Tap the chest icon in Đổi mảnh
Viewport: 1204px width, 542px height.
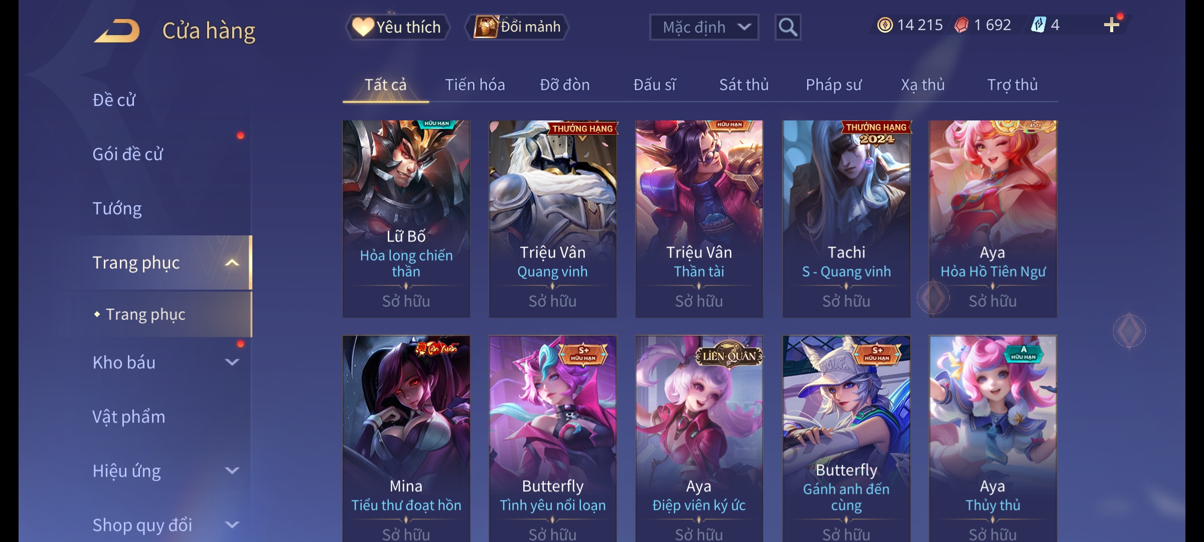[x=486, y=27]
